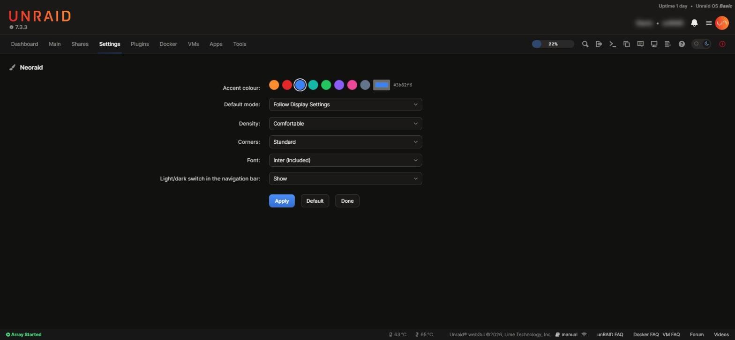Click the Array Started status indicator
Image resolution: width=735 pixels, height=340 pixels.
pos(23,335)
